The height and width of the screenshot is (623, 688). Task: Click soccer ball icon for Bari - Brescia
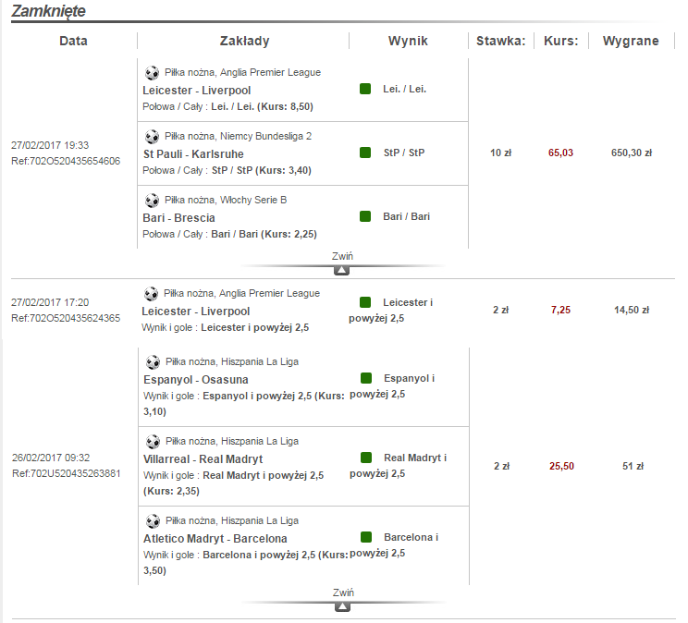pos(153,200)
